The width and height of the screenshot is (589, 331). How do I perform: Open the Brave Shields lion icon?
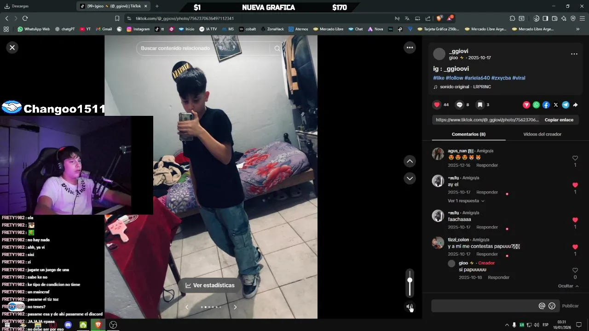(439, 18)
